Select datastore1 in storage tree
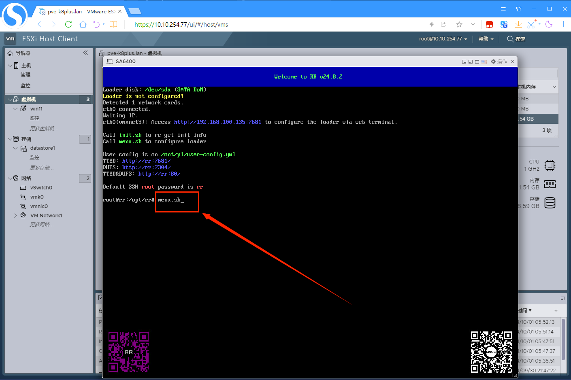Screen dimensions: 571x380 43,148
